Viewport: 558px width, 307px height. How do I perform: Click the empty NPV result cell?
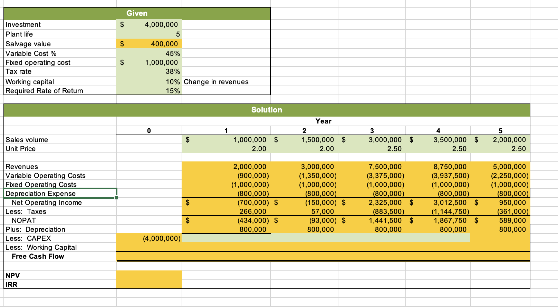click(x=149, y=276)
